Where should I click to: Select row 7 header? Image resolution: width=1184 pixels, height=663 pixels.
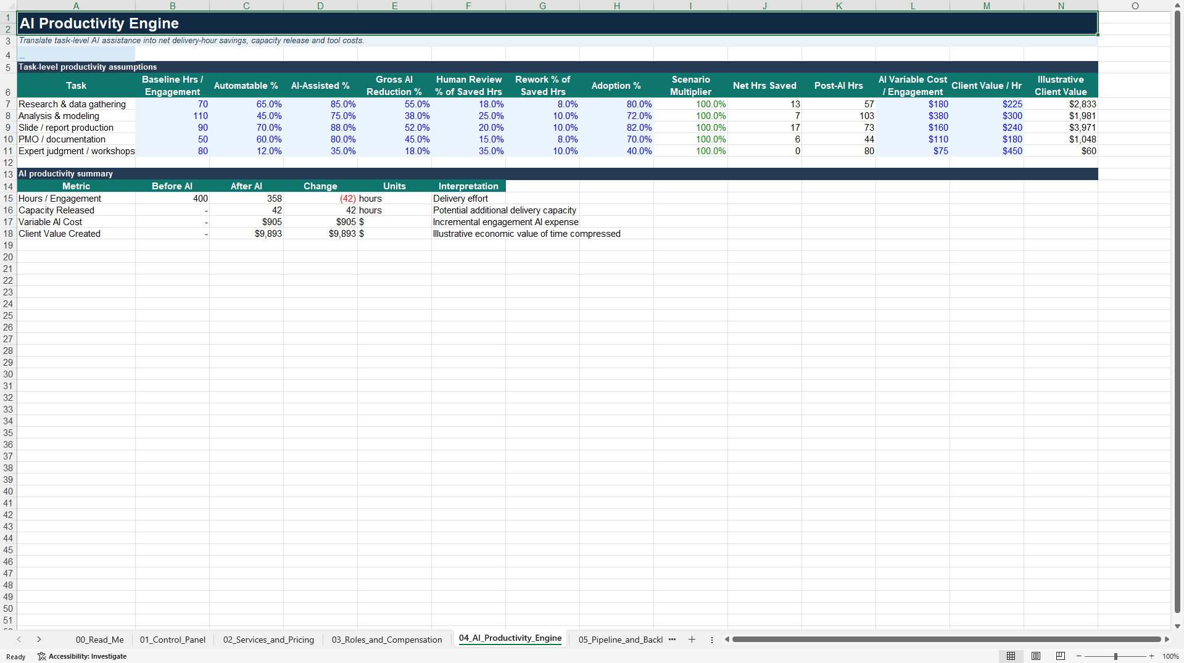click(8, 104)
